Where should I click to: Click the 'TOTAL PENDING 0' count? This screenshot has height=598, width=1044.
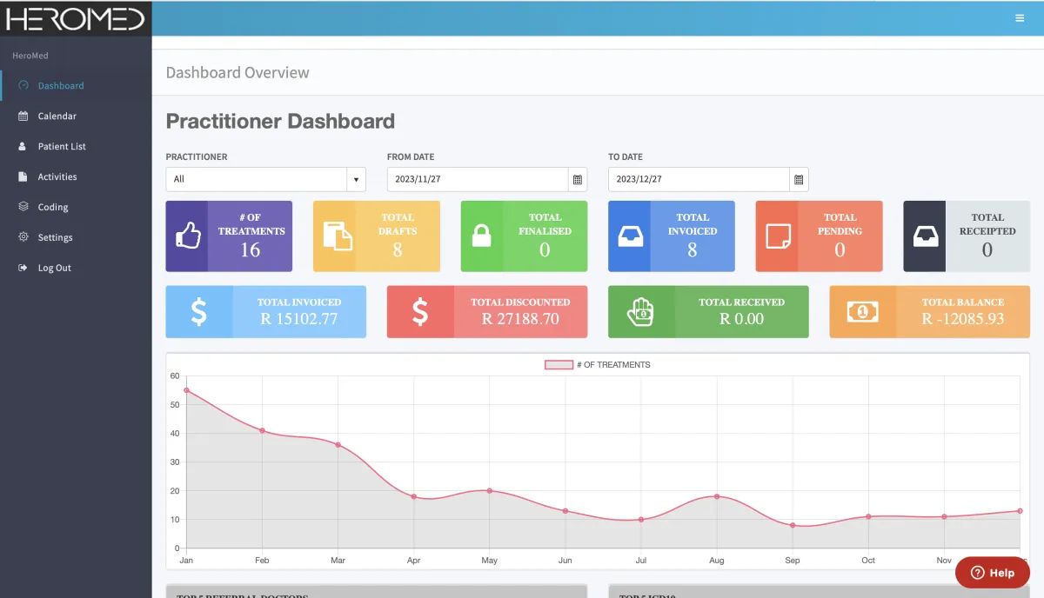coord(840,250)
